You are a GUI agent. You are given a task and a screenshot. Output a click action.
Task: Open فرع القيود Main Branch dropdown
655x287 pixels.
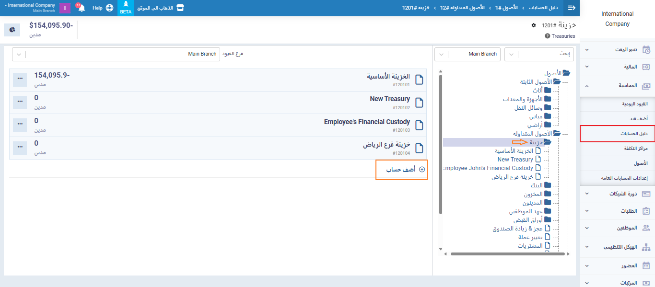pyautogui.click(x=116, y=54)
